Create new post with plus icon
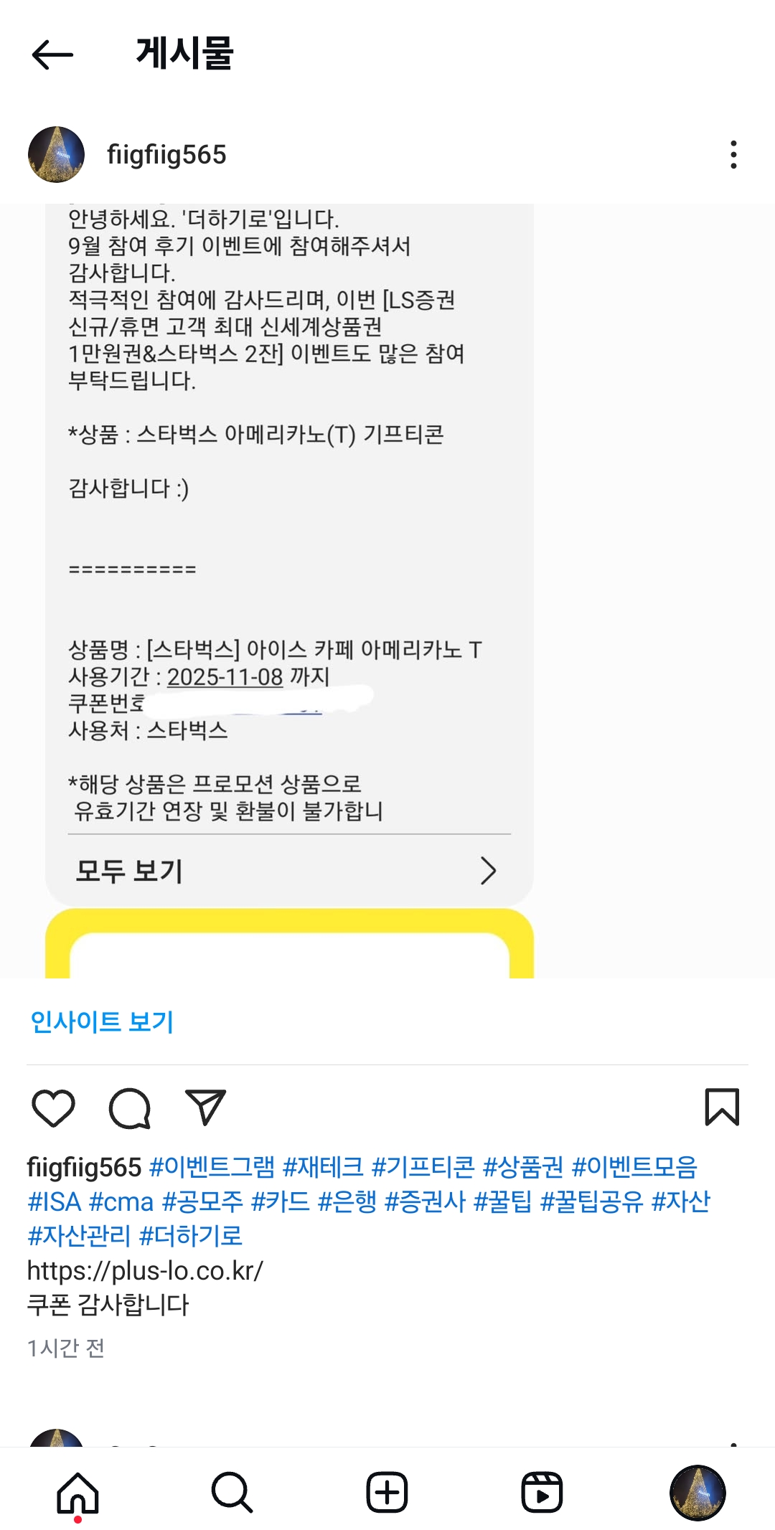 387,1493
